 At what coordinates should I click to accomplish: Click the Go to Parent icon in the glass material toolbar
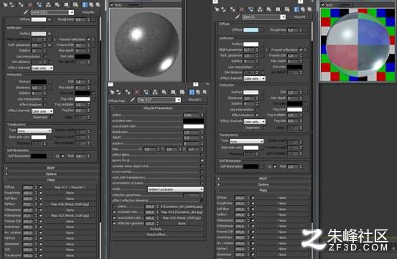pyautogui.click(x=303, y=9)
